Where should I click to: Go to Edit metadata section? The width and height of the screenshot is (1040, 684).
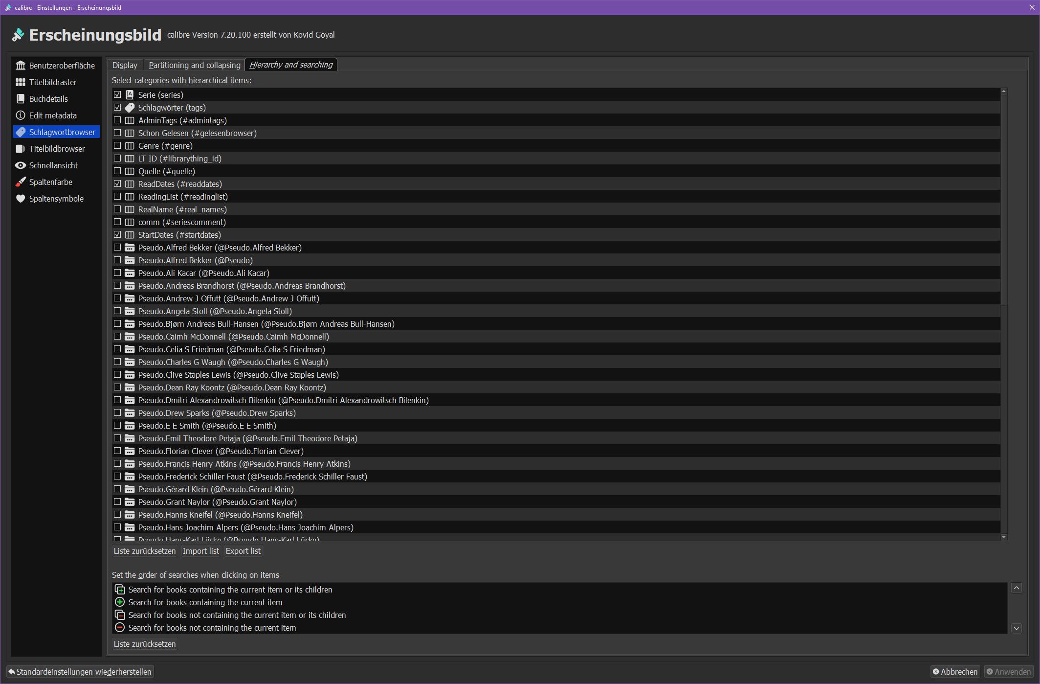(53, 115)
